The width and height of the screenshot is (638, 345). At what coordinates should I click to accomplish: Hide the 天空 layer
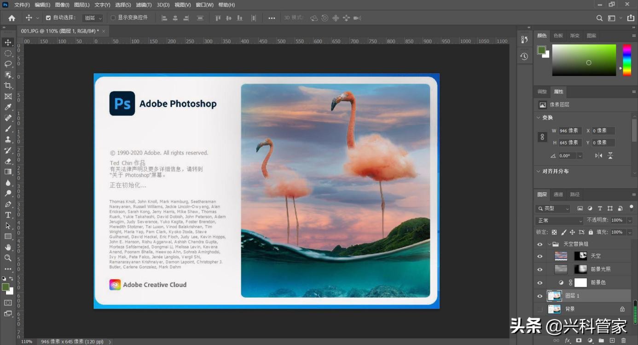[540, 256]
